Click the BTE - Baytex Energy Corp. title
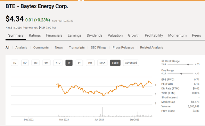This screenshot has height=126, width=205. pos(37,6)
